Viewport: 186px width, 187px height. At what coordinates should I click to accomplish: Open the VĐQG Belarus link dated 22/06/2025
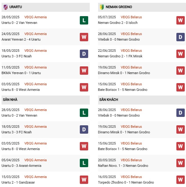tap(131, 51)
